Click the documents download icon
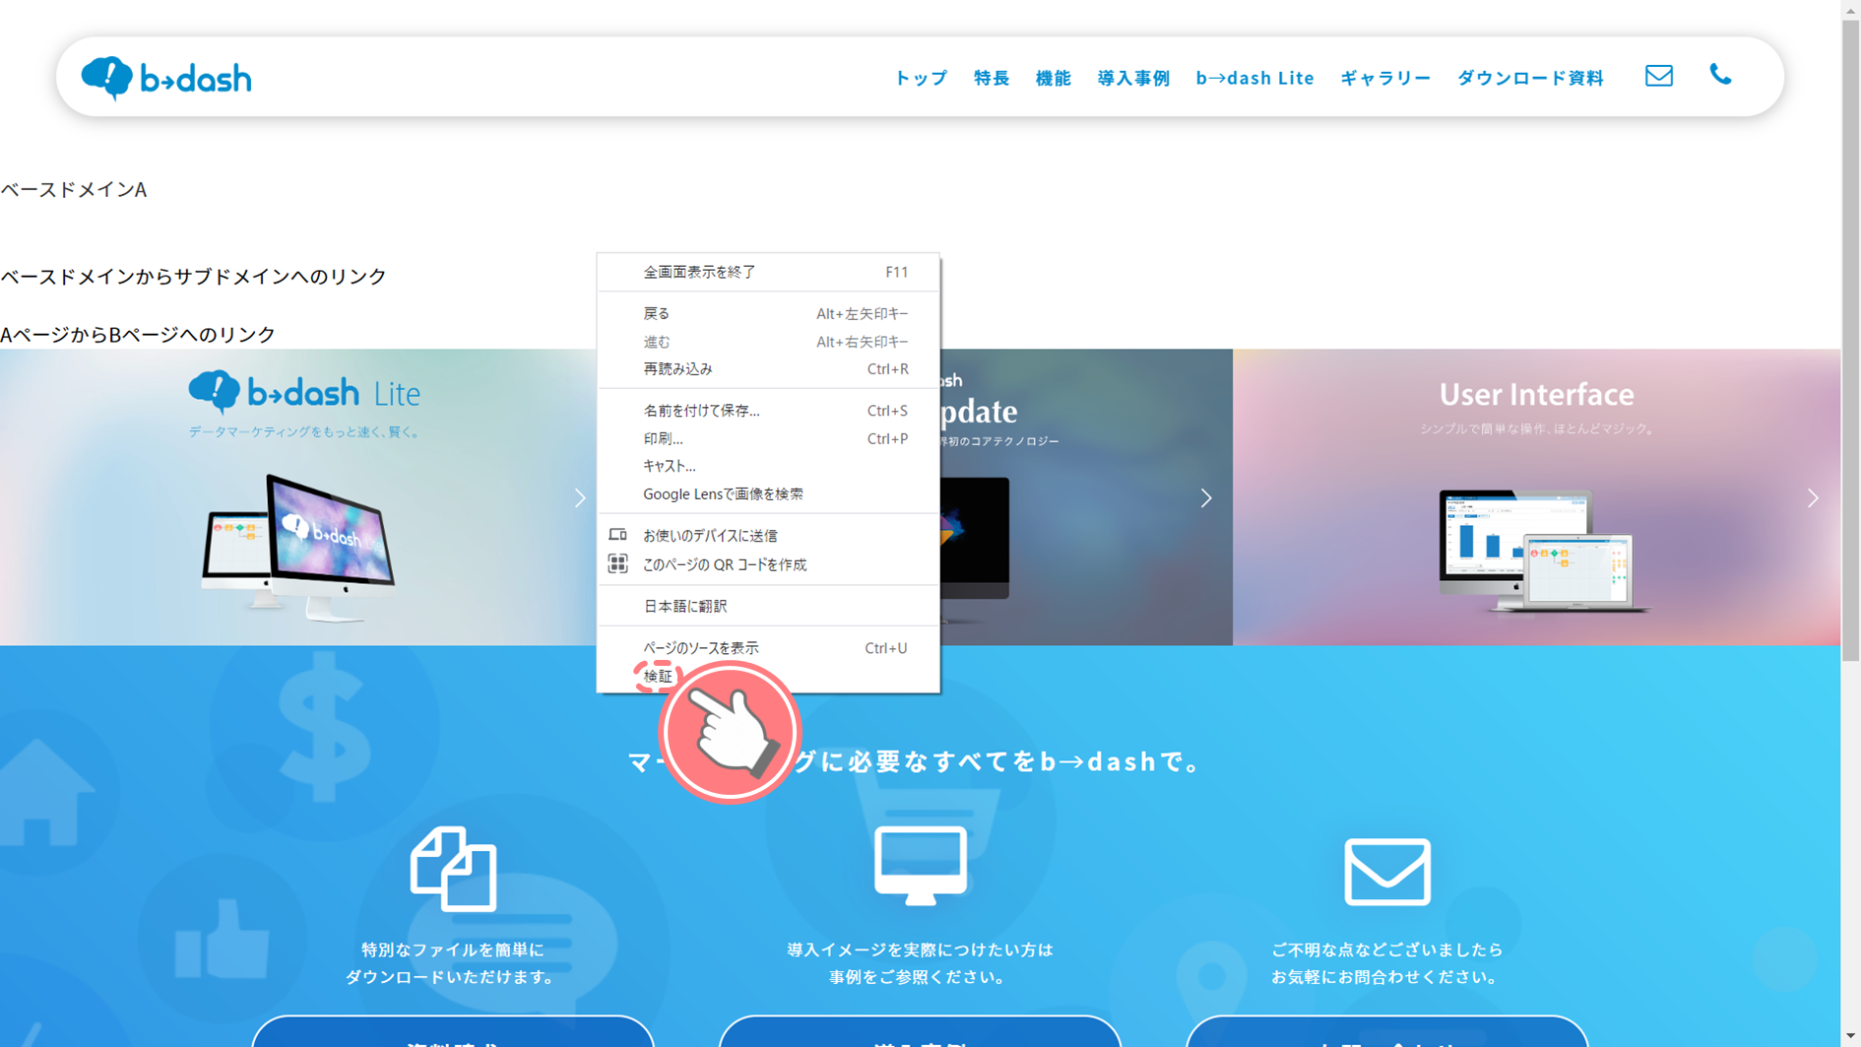Viewport: 1861px width, 1047px height. coord(453,869)
